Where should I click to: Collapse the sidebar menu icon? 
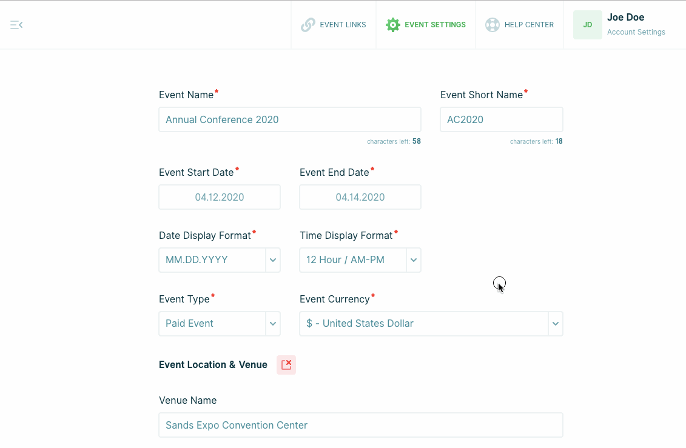(16, 25)
